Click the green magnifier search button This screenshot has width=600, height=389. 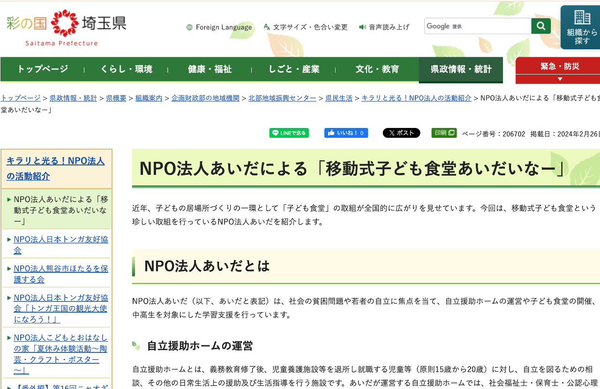(541, 26)
